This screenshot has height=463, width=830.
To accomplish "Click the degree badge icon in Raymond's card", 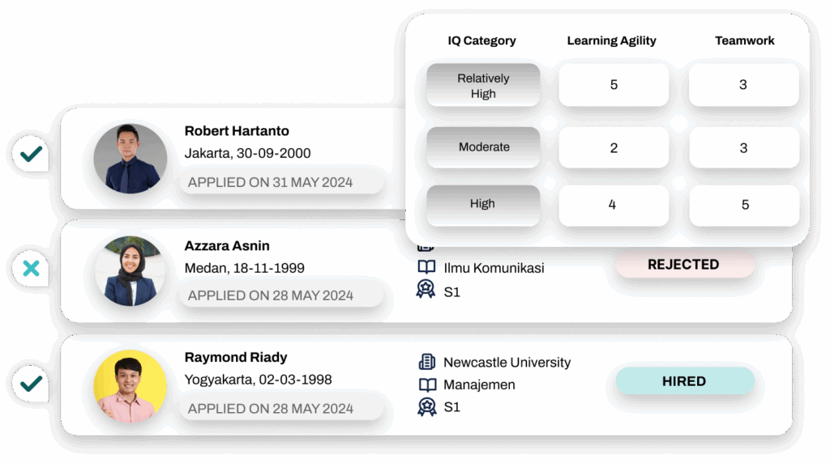I will pyautogui.click(x=426, y=407).
